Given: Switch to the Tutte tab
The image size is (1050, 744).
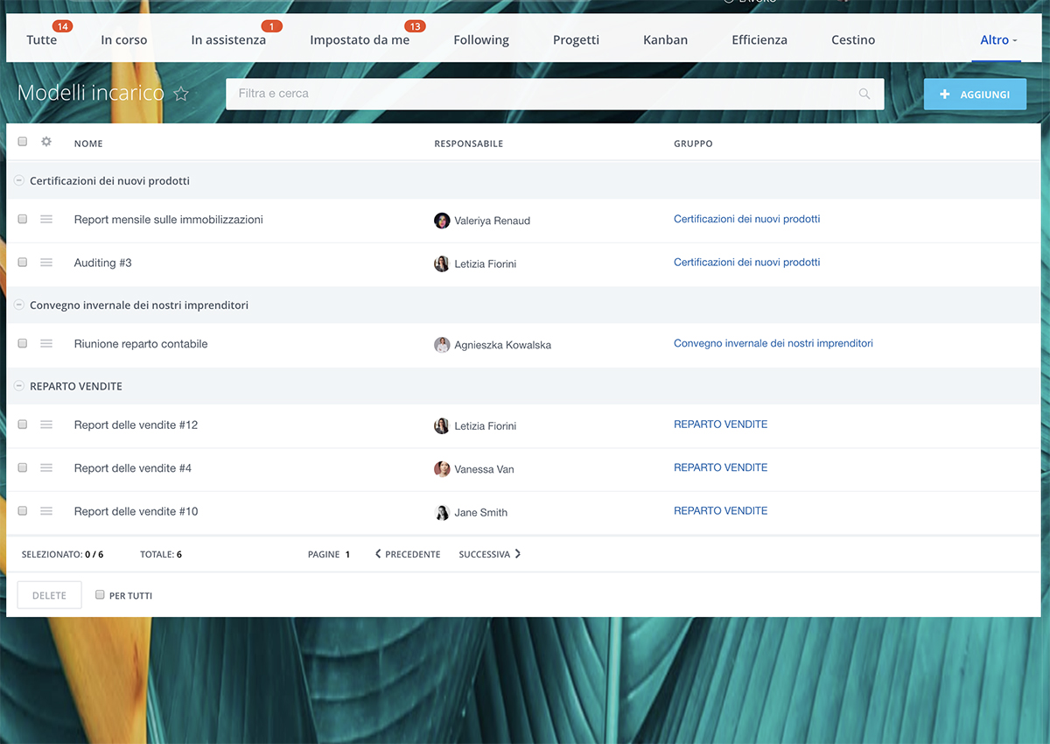Looking at the screenshot, I should tap(42, 40).
